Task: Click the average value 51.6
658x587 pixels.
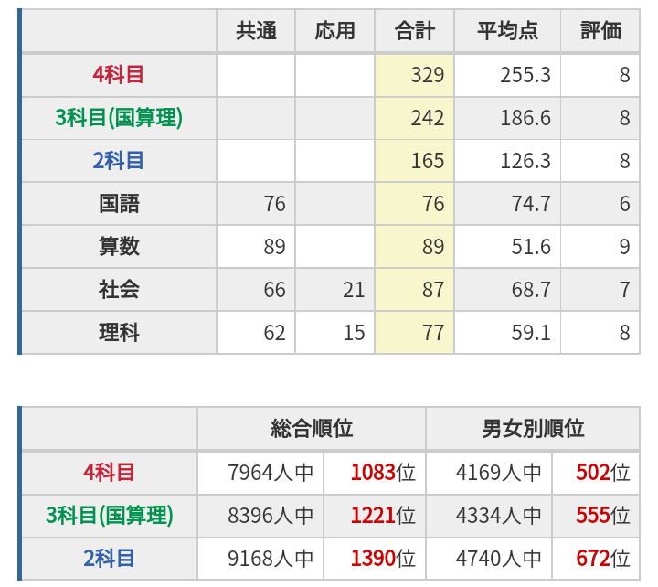Action: tap(531, 247)
